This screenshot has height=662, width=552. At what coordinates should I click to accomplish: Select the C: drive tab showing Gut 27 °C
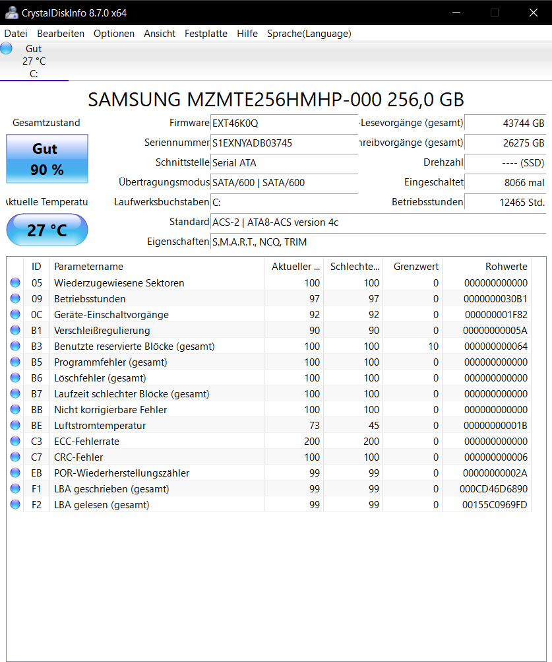click(x=34, y=61)
